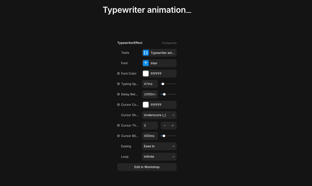Click the Delay Between slider handle

[164, 94]
